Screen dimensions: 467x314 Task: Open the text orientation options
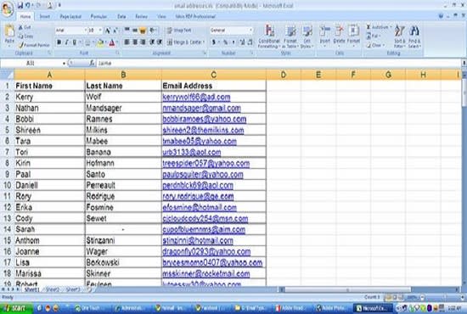[153, 30]
